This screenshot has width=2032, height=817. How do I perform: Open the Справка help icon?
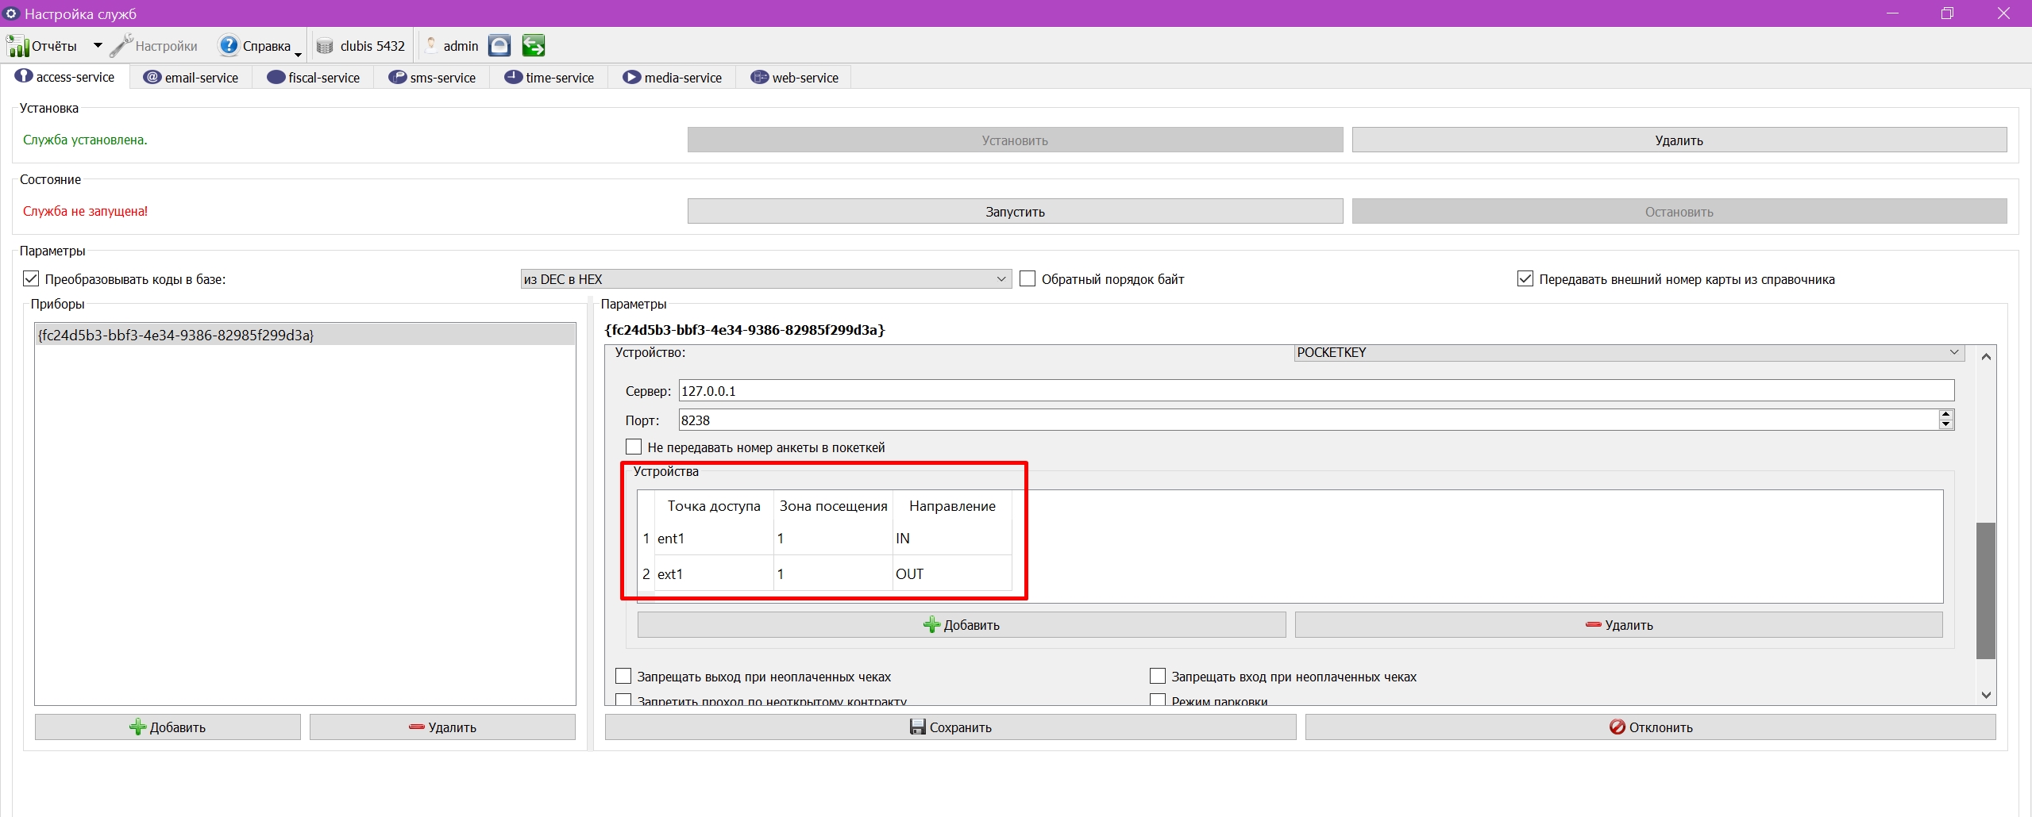pos(229,46)
